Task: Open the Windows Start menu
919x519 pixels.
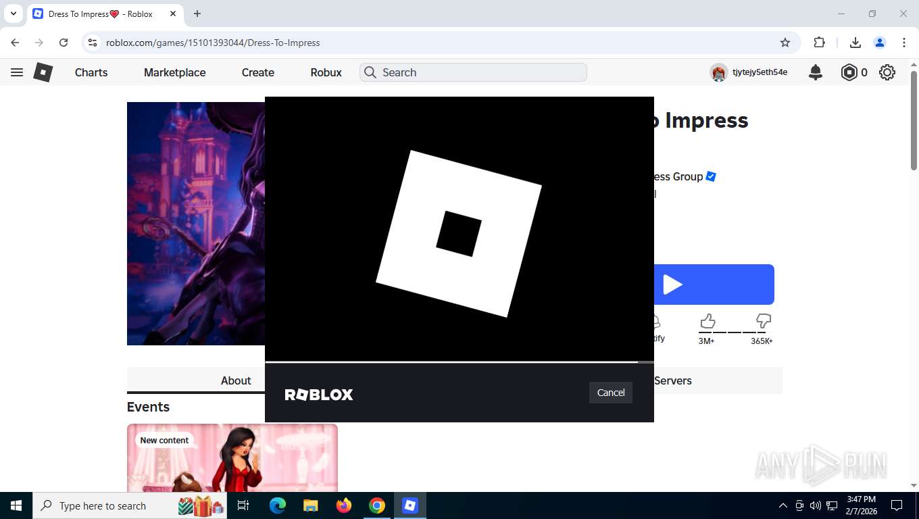Action: pyautogui.click(x=16, y=505)
